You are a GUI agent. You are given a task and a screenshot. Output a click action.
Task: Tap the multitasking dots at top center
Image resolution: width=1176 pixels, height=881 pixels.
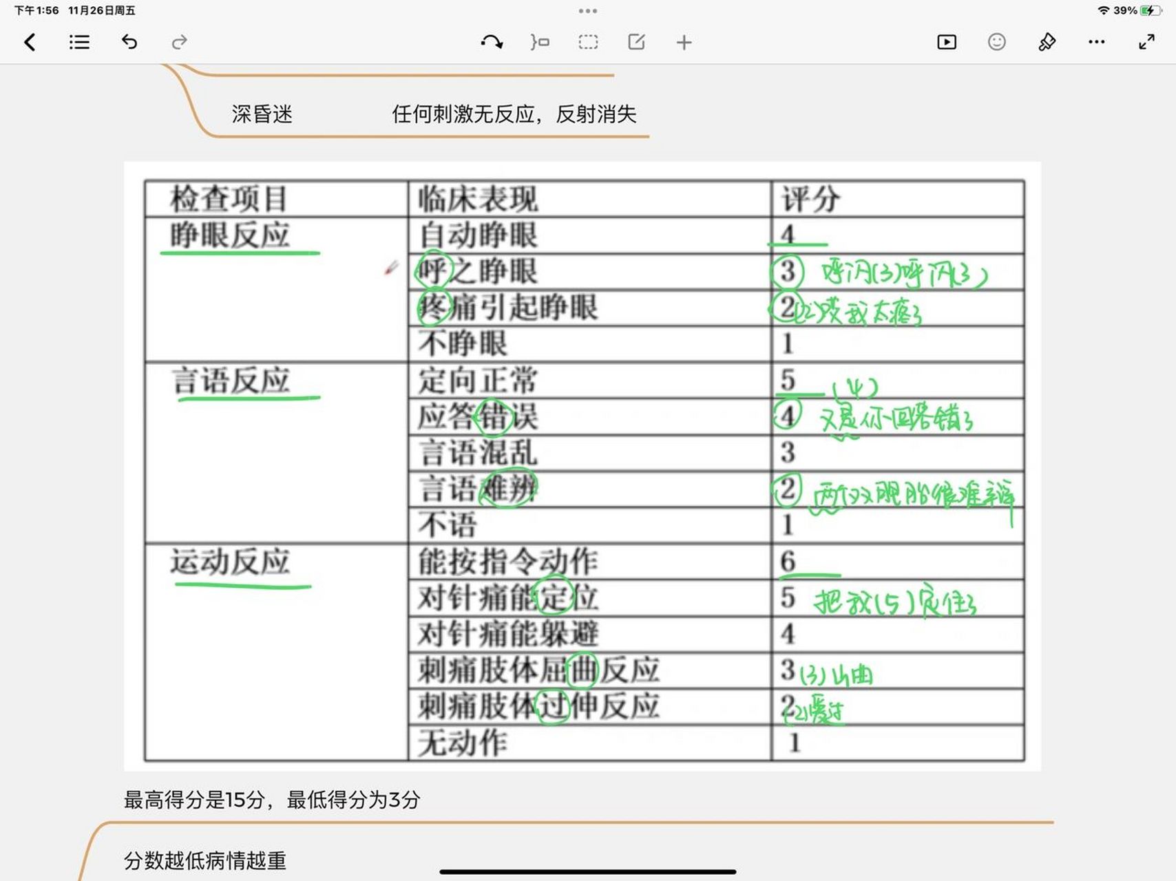click(587, 10)
